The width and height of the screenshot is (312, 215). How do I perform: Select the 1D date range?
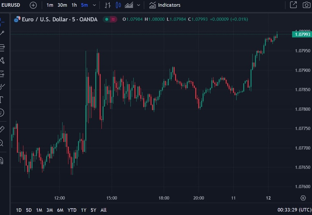(x=19, y=210)
